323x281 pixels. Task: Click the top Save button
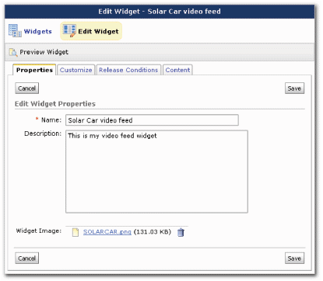click(x=294, y=88)
